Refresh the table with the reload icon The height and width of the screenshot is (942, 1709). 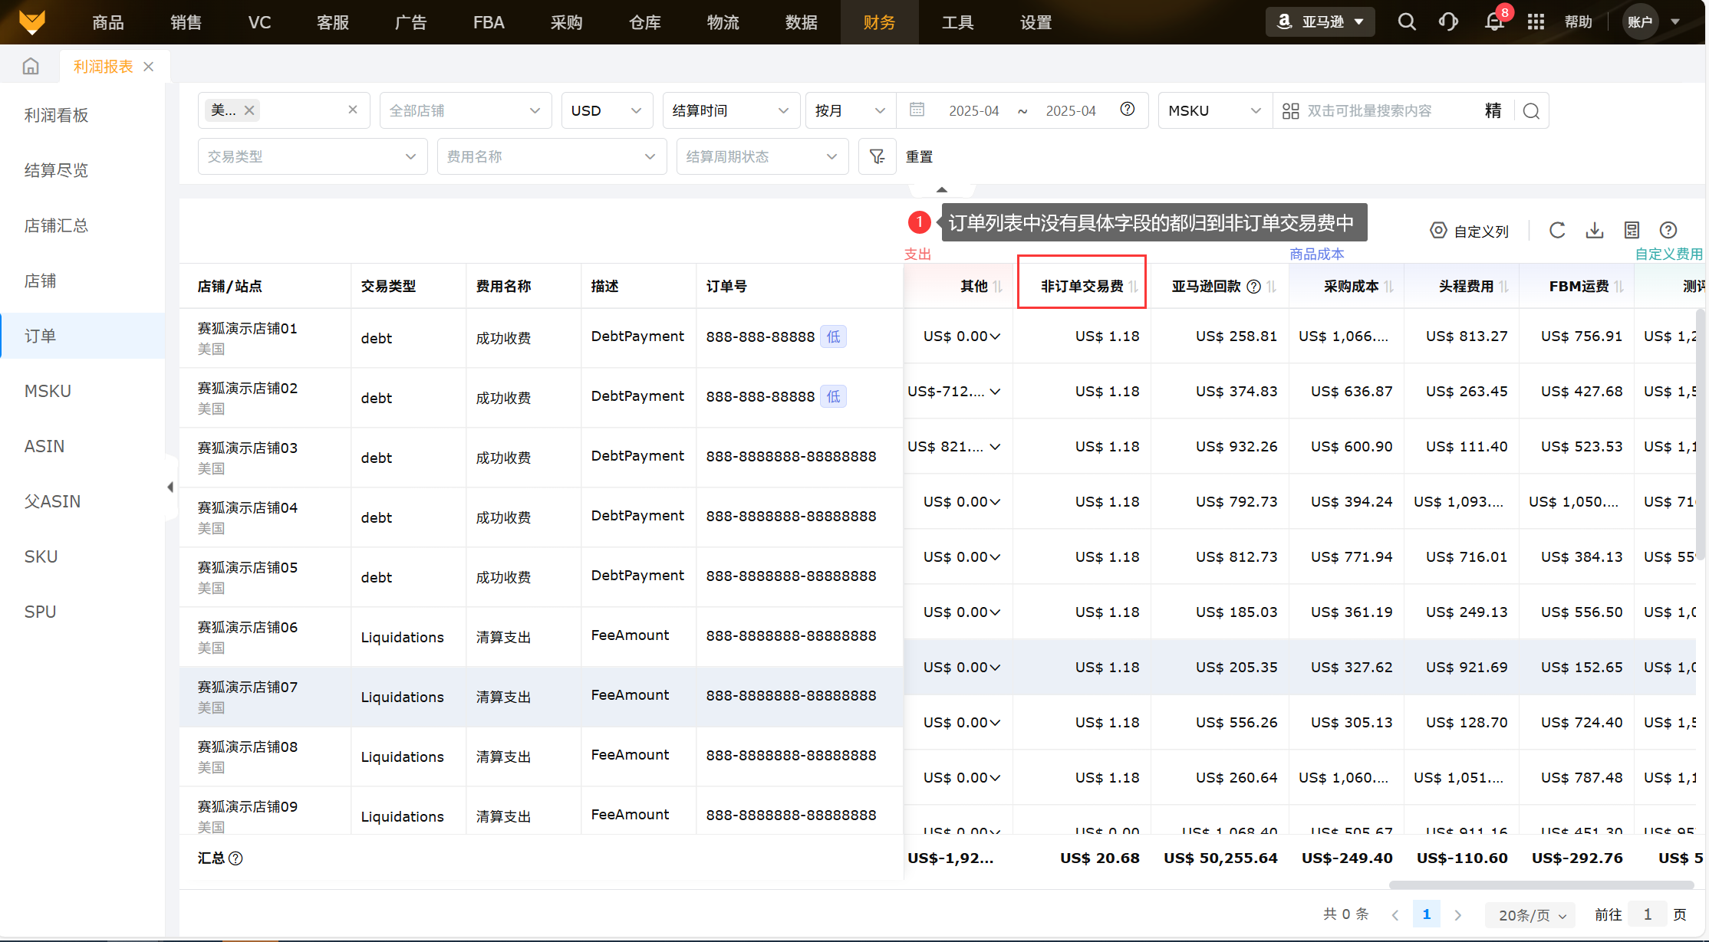pyautogui.click(x=1557, y=230)
